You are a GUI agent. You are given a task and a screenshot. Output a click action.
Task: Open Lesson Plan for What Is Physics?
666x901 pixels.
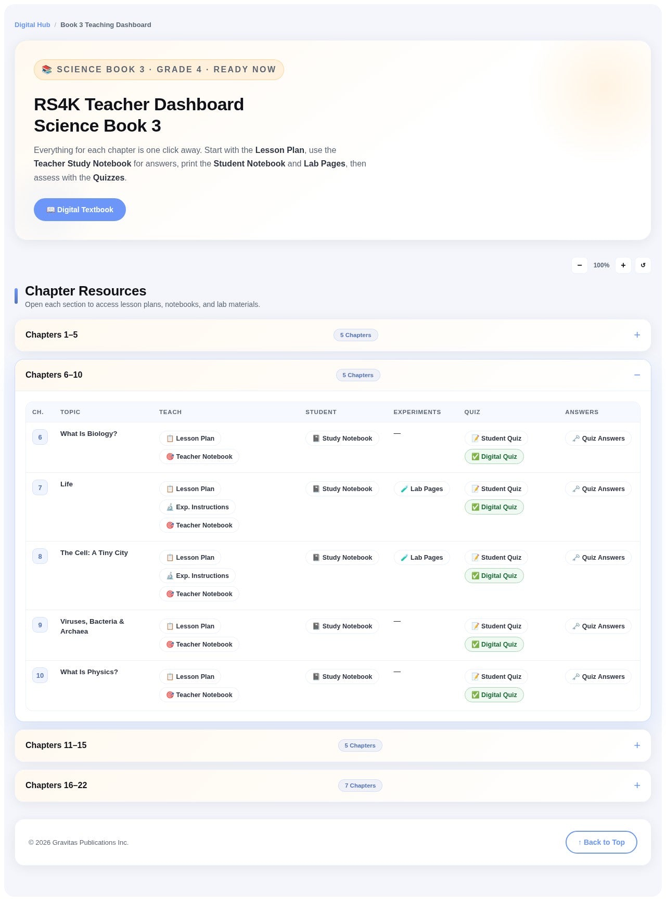tap(190, 677)
